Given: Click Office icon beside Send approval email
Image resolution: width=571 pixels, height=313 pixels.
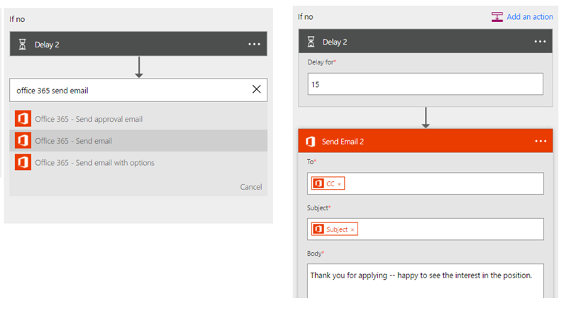Looking at the screenshot, I should [x=23, y=119].
